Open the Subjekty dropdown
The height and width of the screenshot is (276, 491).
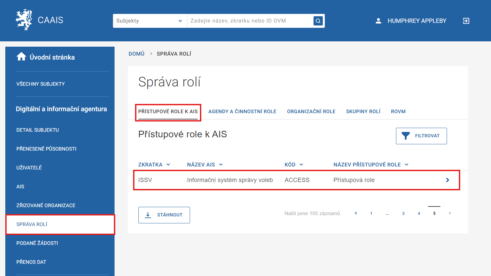150,21
